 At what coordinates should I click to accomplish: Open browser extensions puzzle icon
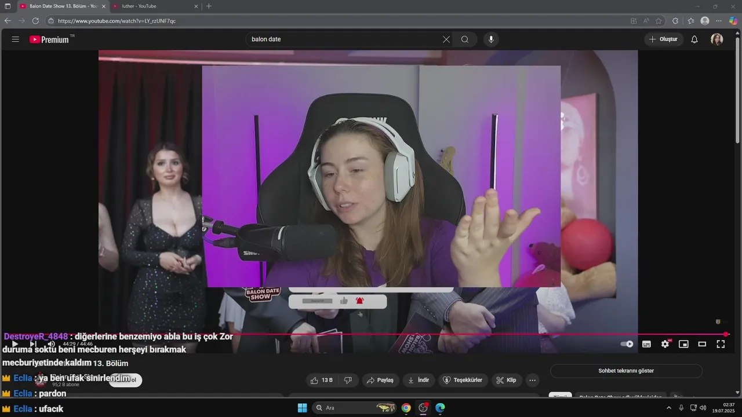click(x=675, y=21)
